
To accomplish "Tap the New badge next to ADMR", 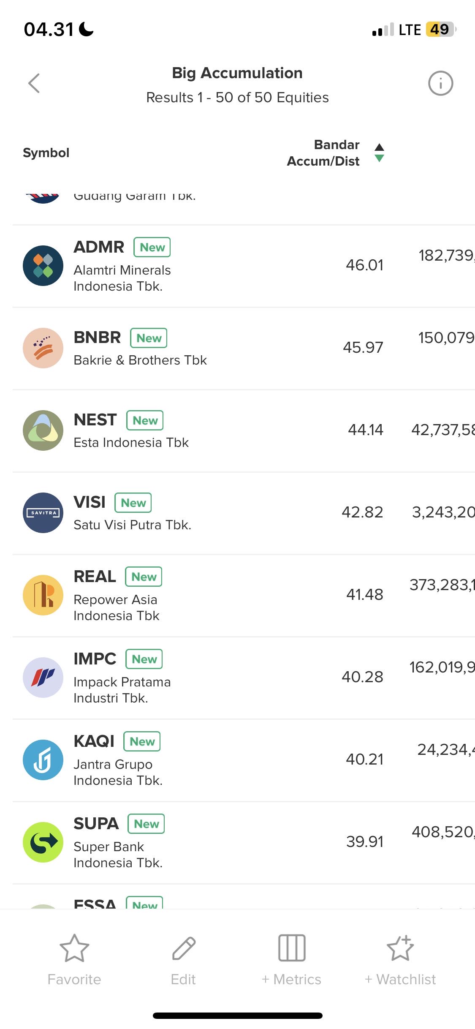I will coord(152,247).
